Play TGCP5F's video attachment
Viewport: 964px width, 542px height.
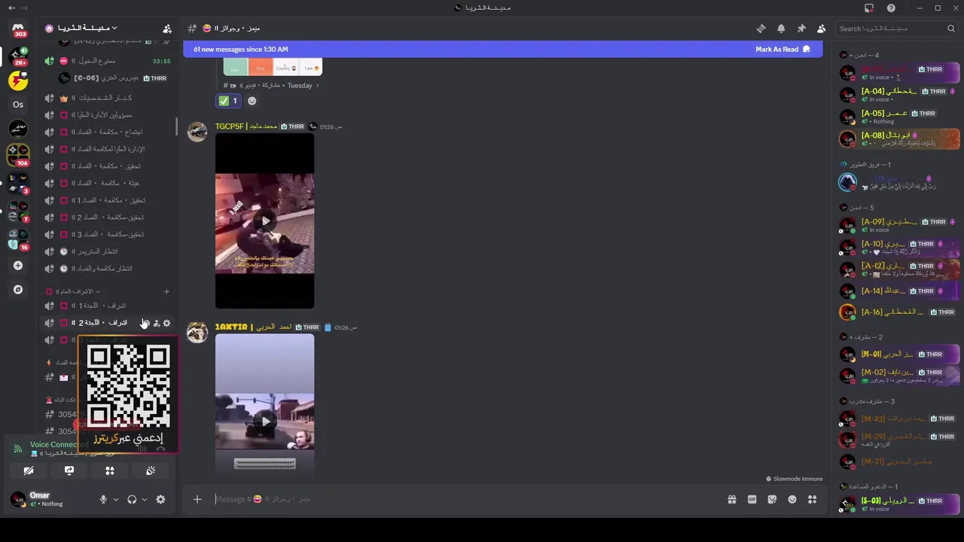point(264,221)
